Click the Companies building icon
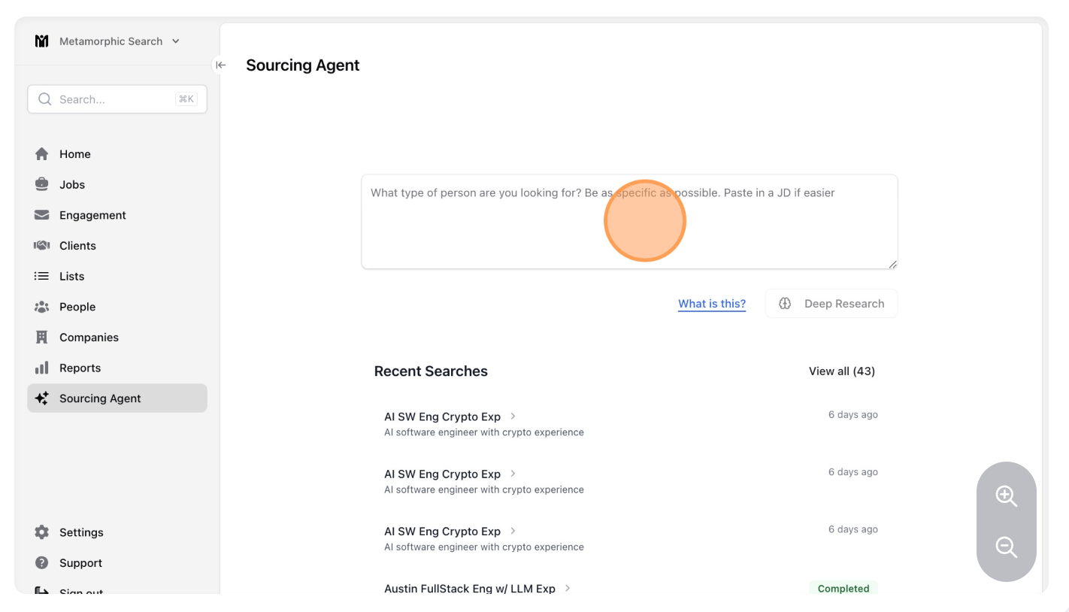Image resolution: width=1069 pixels, height=612 pixels. coord(42,338)
